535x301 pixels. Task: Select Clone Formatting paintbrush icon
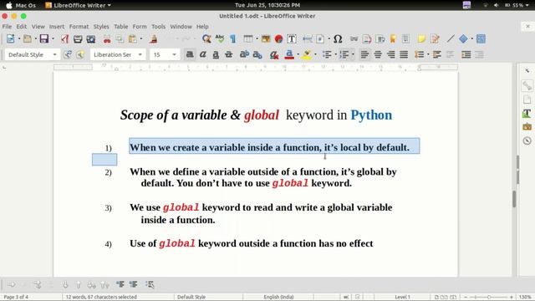pos(154,39)
